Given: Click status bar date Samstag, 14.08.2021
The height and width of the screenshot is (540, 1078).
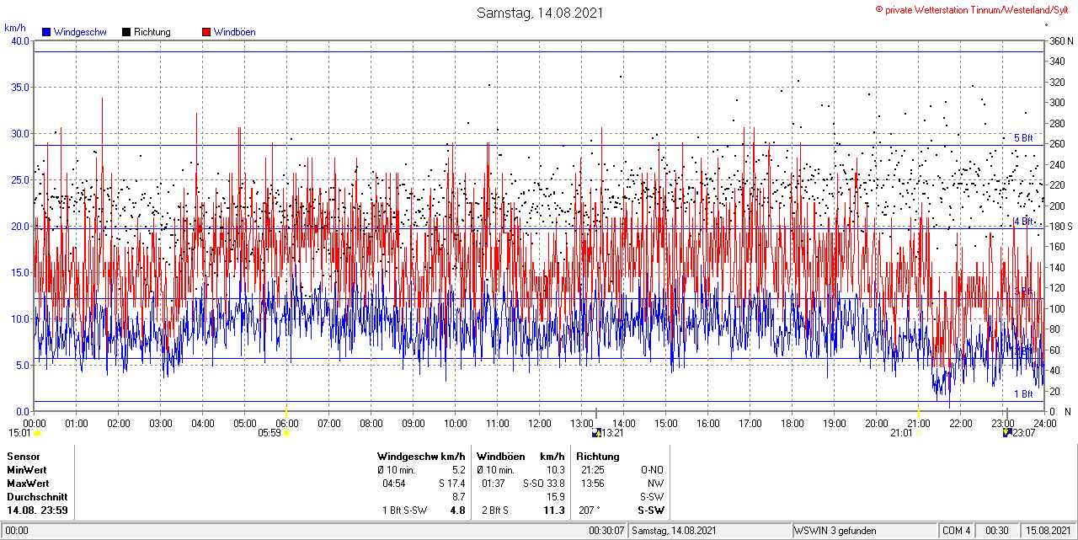Looking at the screenshot, I should pyautogui.click(x=674, y=531).
